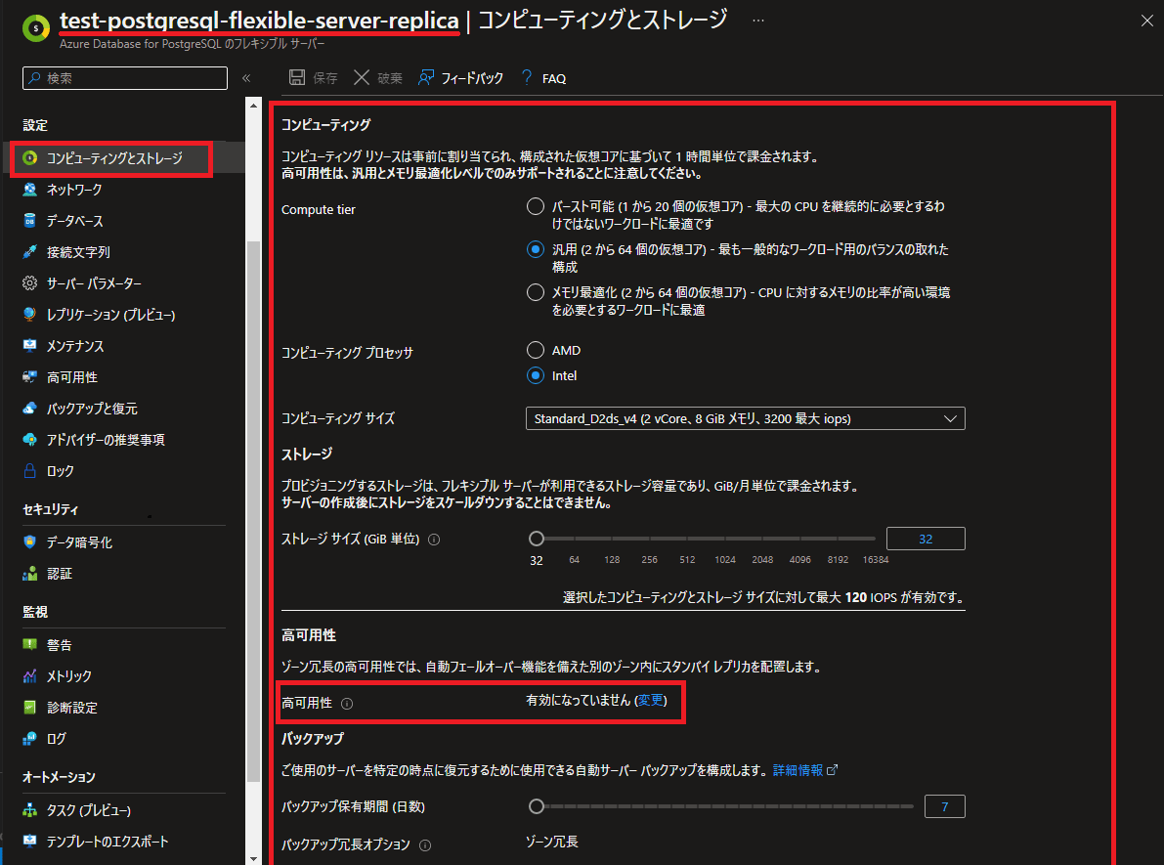Click the backup retention days field 7

point(944,806)
